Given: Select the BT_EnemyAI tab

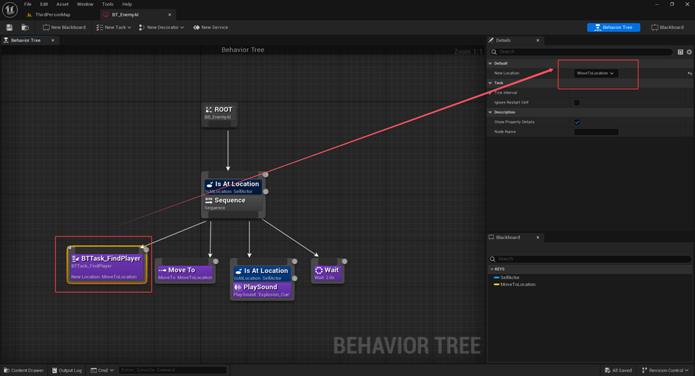Looking at the screenshot, I should 126,15.
